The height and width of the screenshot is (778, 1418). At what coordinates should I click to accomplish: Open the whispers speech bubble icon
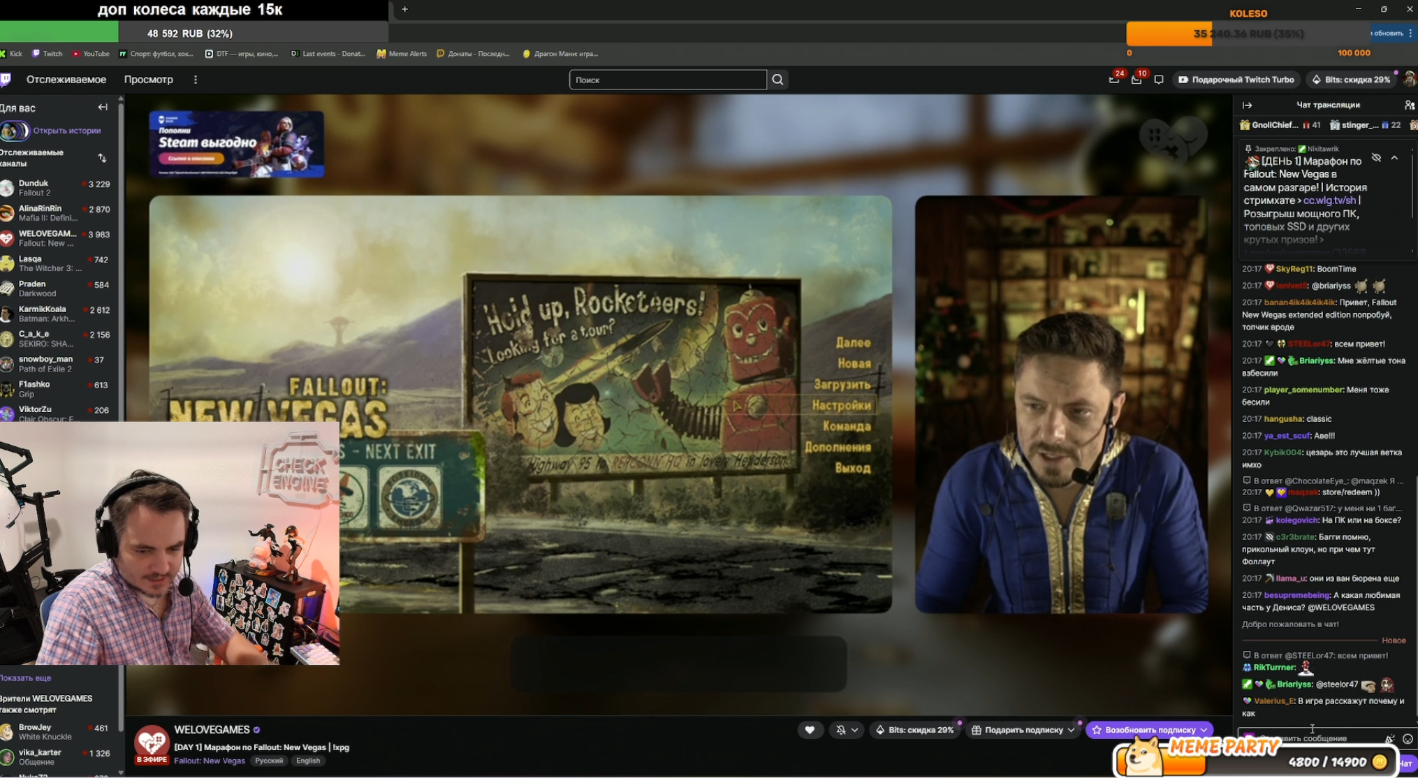point(1159,80)
